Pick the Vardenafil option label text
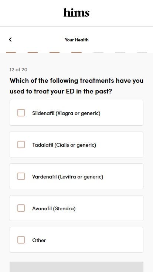The width and height of the screenshot is (153, 272). (68, 177)
